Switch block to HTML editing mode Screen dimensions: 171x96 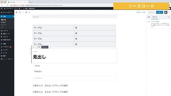point(38,47)
